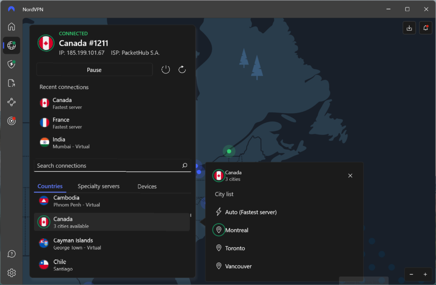The width and height of the screenshot is (436, 285).
Task: Open the Dark Web Monitor target icon
Action: [x=11, y=121]
